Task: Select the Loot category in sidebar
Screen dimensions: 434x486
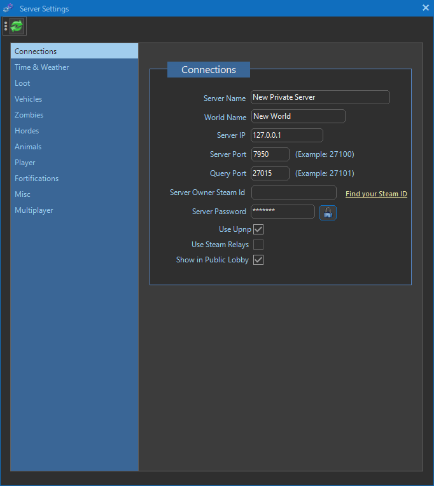Action: [x=23, y=83]
